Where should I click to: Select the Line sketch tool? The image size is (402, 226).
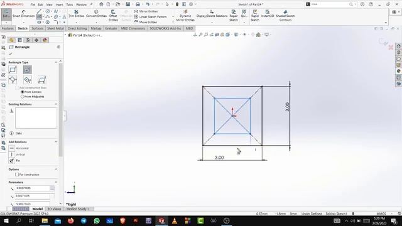pos(39,11)
